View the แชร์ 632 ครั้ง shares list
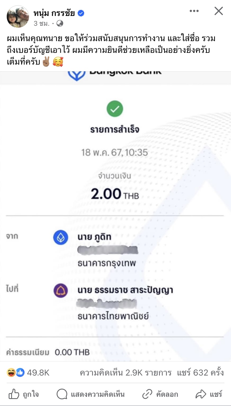The height and width of the screenshot is (406, 231). point(200,373)
